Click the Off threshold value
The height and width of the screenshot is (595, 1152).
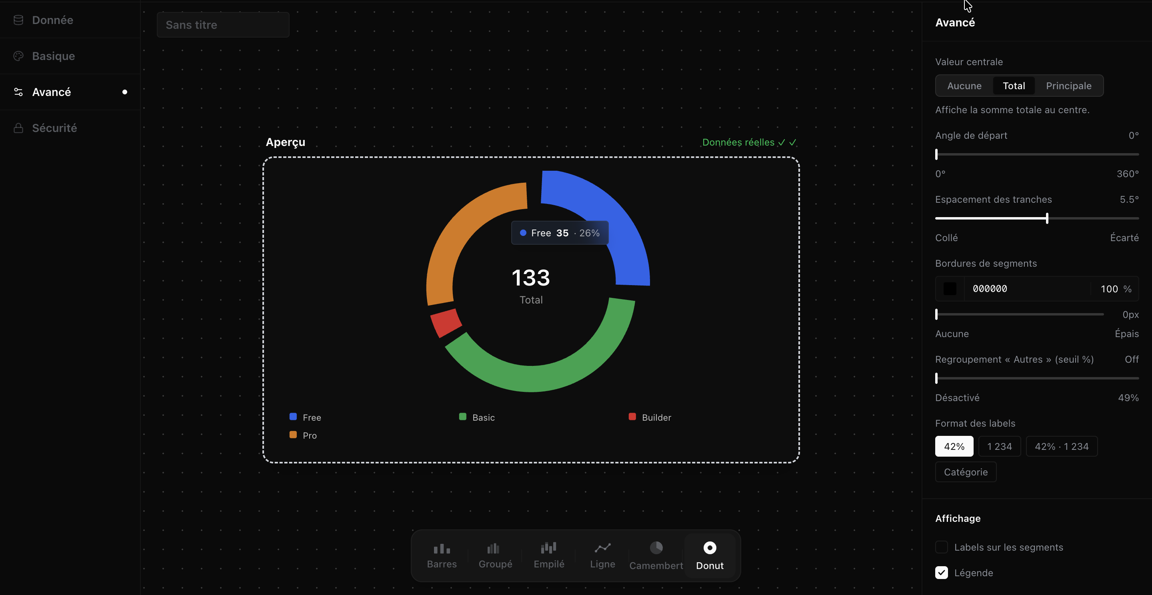[1132, 359]
